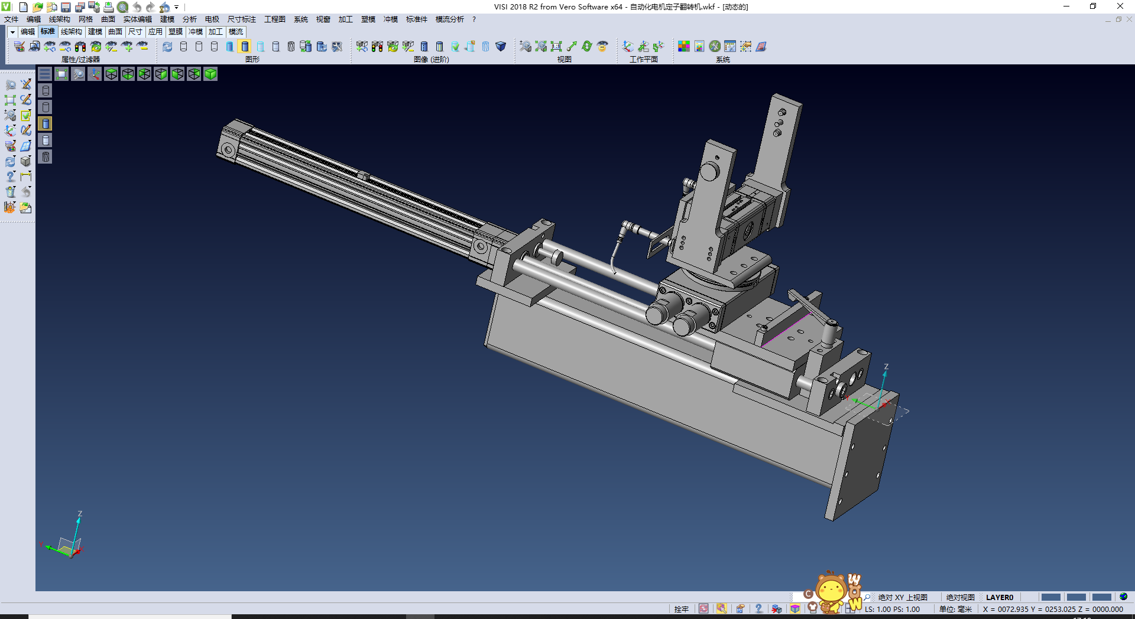Click the Save file disk icon

[66, 7]
